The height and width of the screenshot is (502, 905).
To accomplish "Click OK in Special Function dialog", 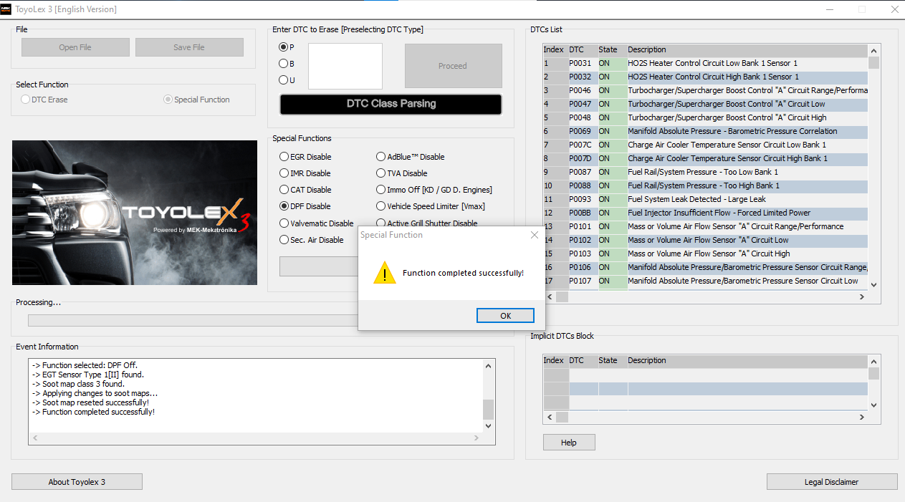I will pos(505,316).
